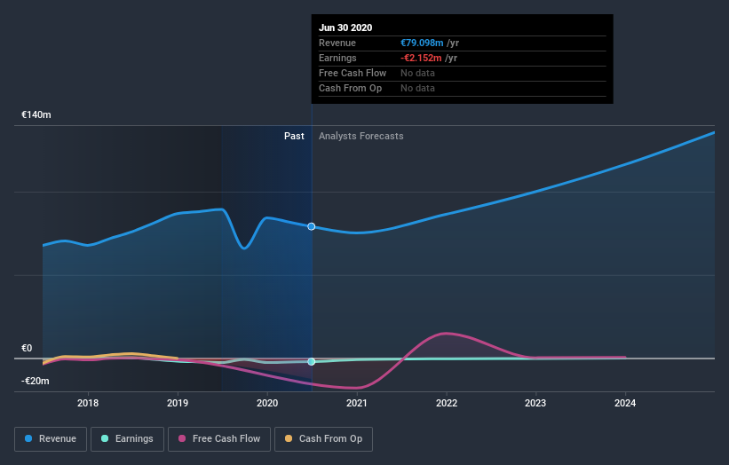Click the Free Cash Flow row in tooltip
Image resolution: width=729 pixels, height=465 pixels.
click(462, 74)
